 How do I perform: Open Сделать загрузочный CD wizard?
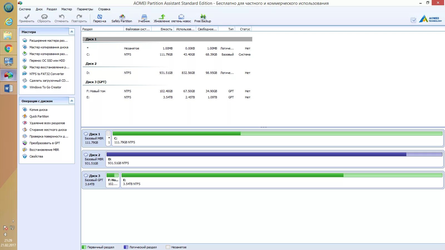[x=49, y=81]
